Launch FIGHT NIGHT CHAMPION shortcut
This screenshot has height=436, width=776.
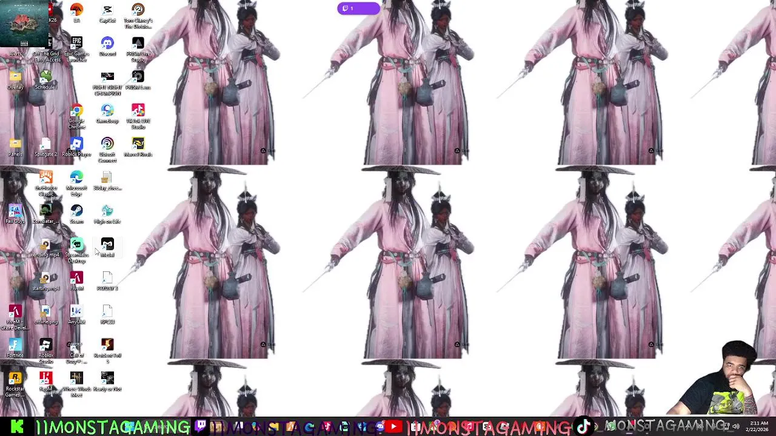[x=107, y=83]
